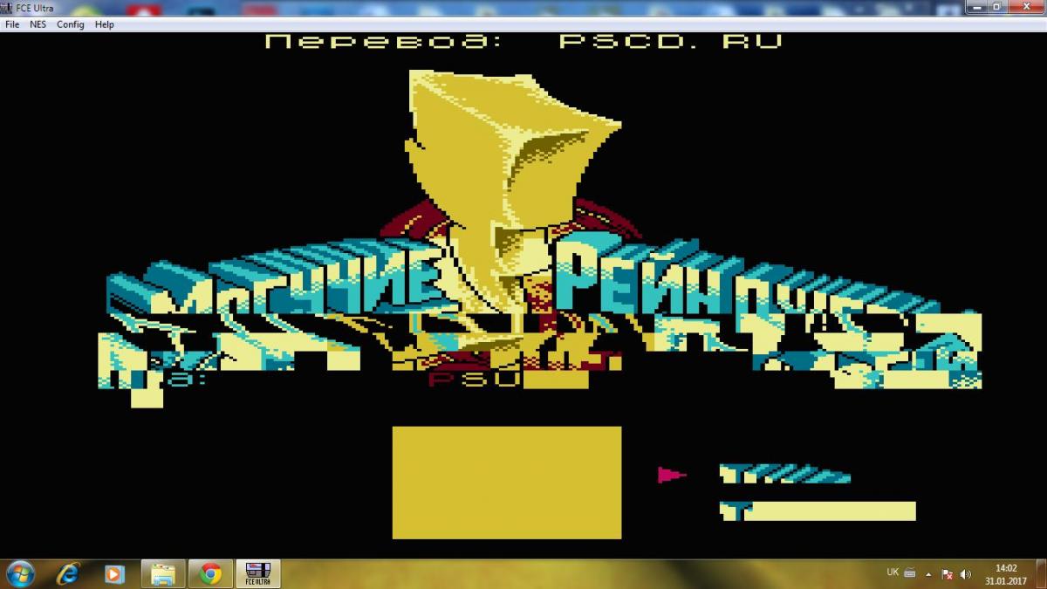The image size is (1047, 589).
Task: Switch to Google Chrome in the taskbar
Action: 210,573
